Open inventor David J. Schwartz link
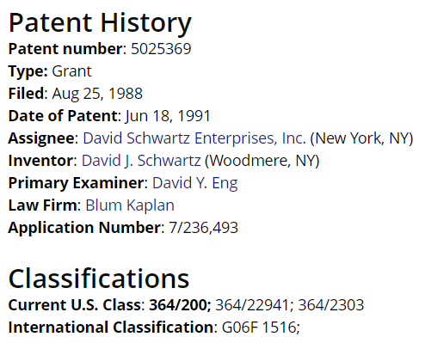Screen dimensions: 431x343 coord(141,161)
